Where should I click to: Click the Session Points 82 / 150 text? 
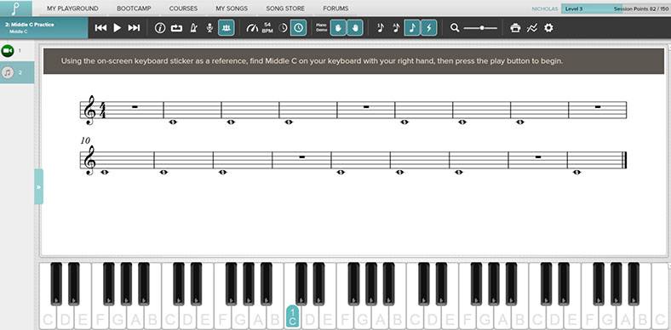pyautogui.click(x=640, y=9)
